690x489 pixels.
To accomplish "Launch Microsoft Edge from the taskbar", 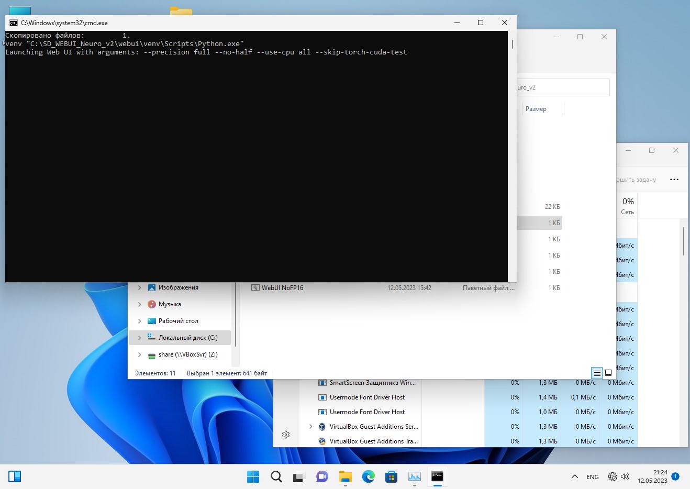I will tap(369, 476).
